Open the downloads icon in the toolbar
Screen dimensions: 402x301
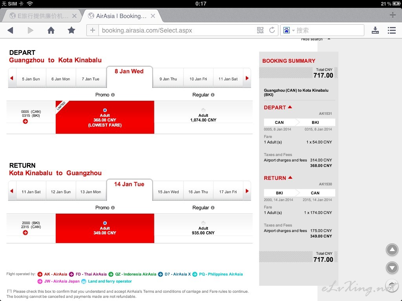[375, 31]
